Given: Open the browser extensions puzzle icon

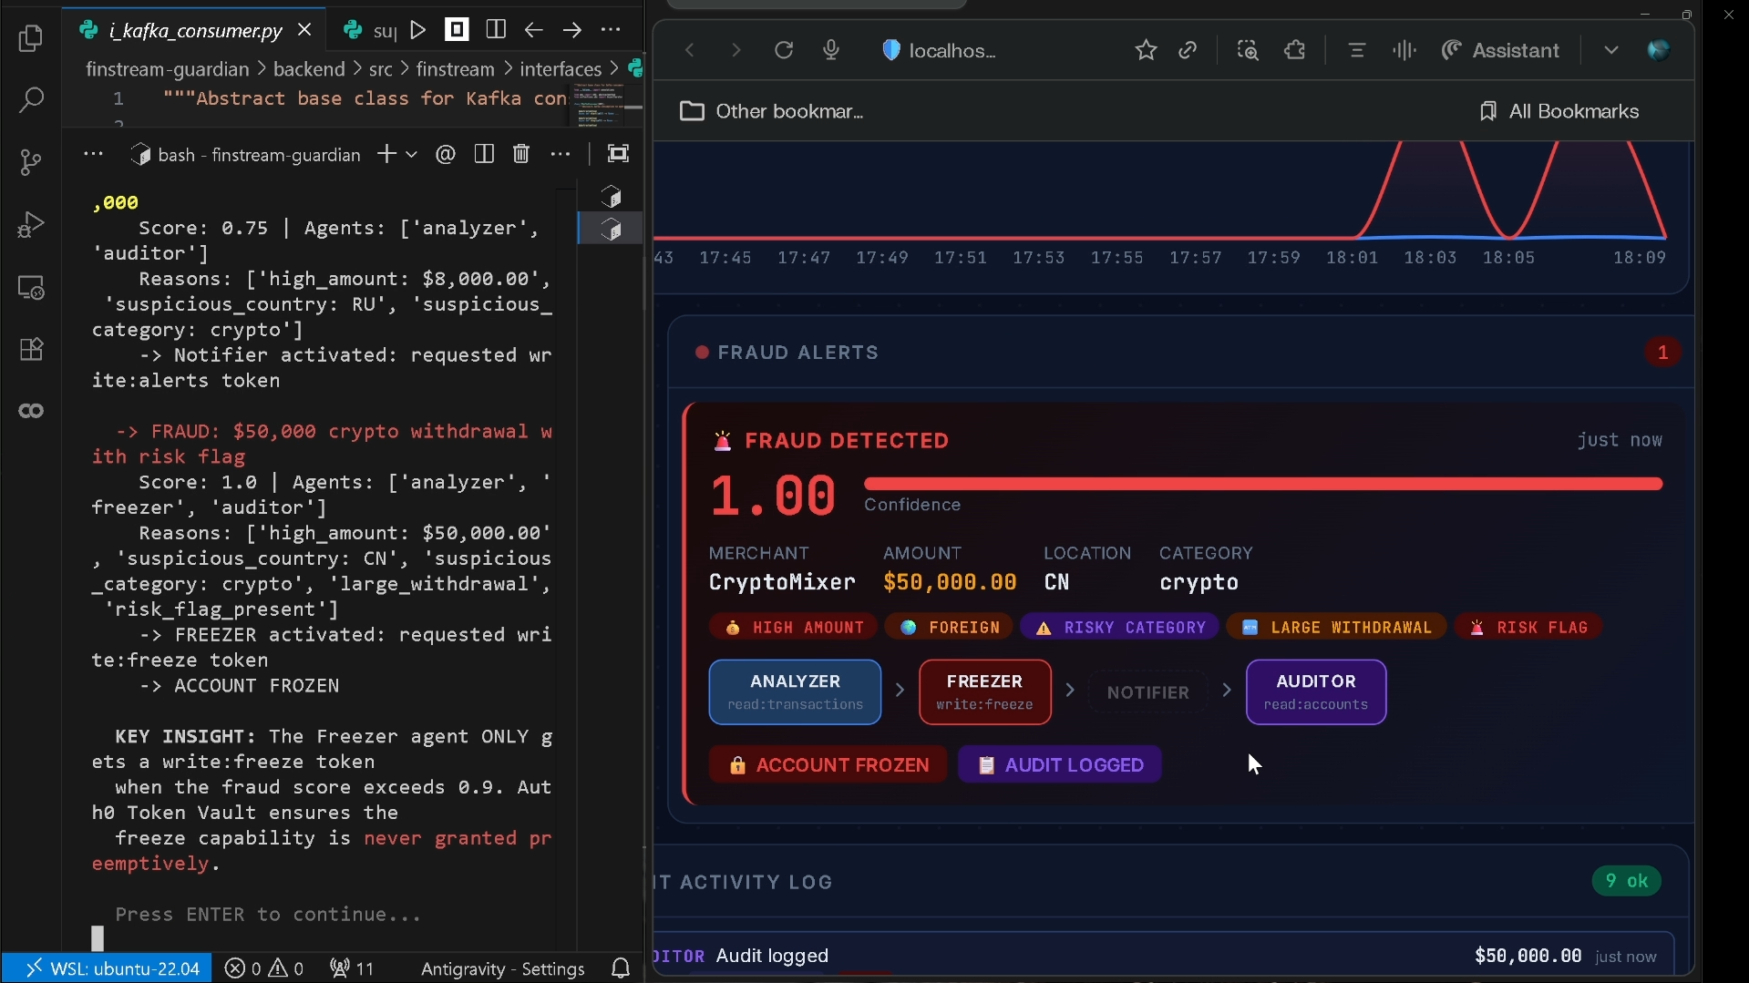Looking at the screenshot, I should point(1295,50).
